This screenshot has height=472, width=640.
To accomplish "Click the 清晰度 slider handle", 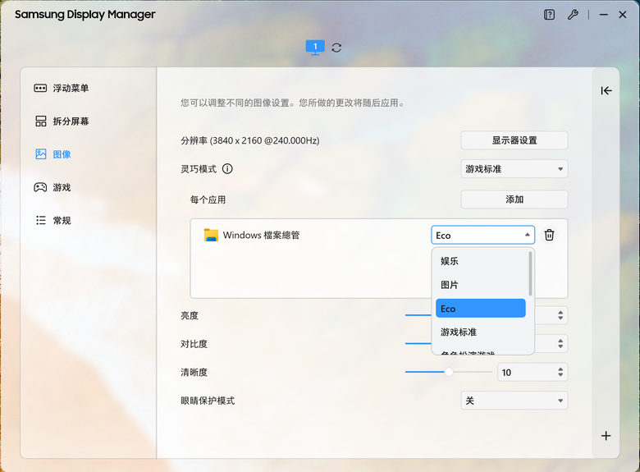I will click(449, 372).
